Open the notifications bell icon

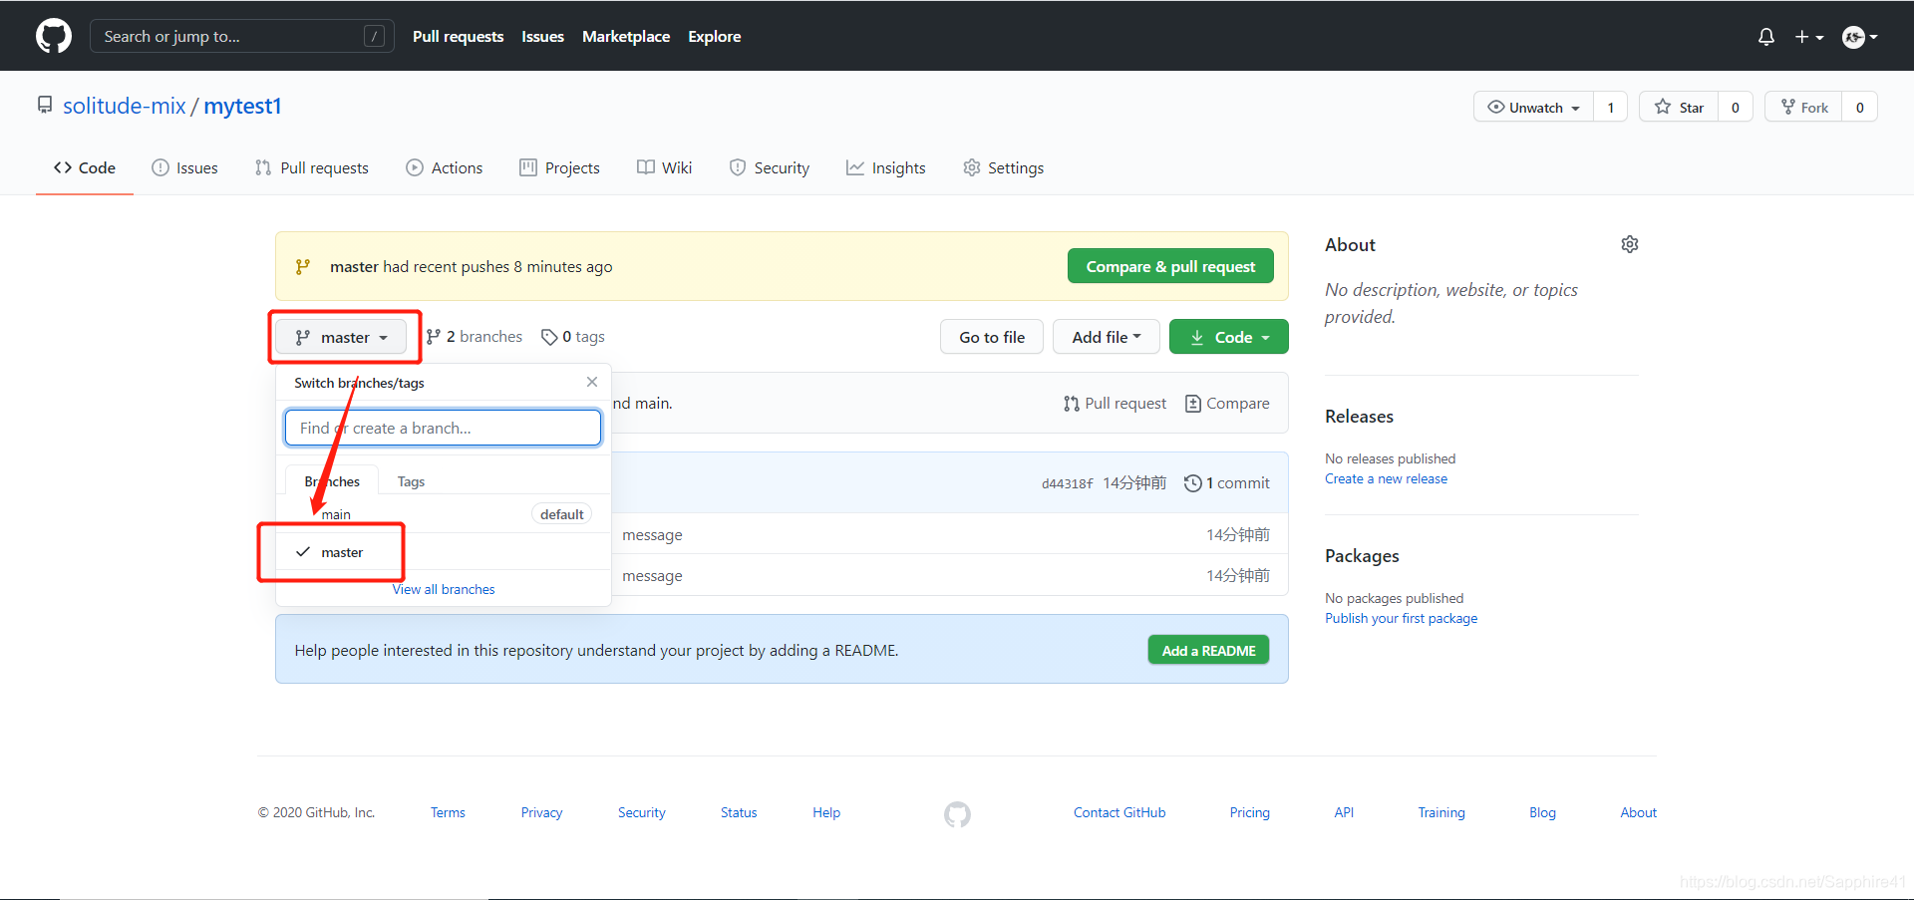click(1765, 37)
